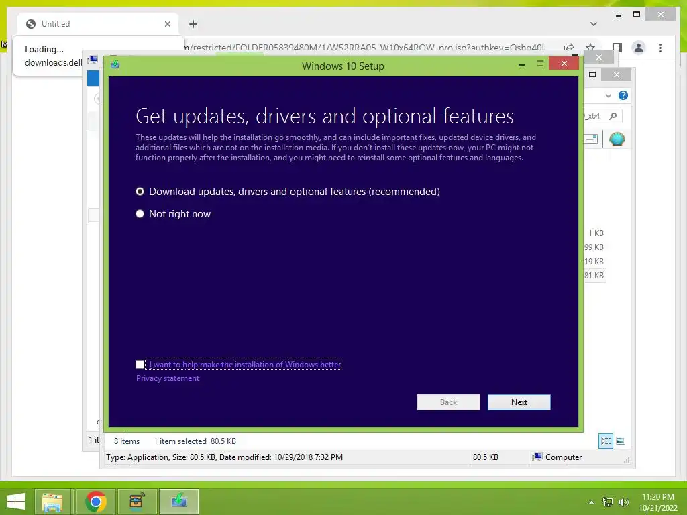687x515 pixels.
Task: Click the Windows 10 Setup title bar icon
Action: 115,65
